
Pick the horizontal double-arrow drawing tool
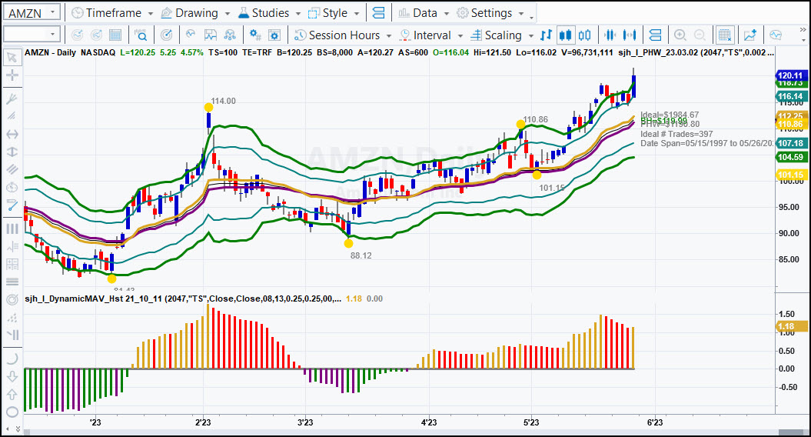pos(12,134)
